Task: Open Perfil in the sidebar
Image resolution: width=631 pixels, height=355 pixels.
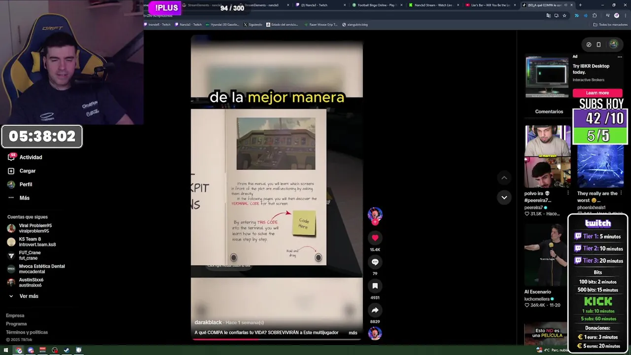Action: [x=20, y=184]
